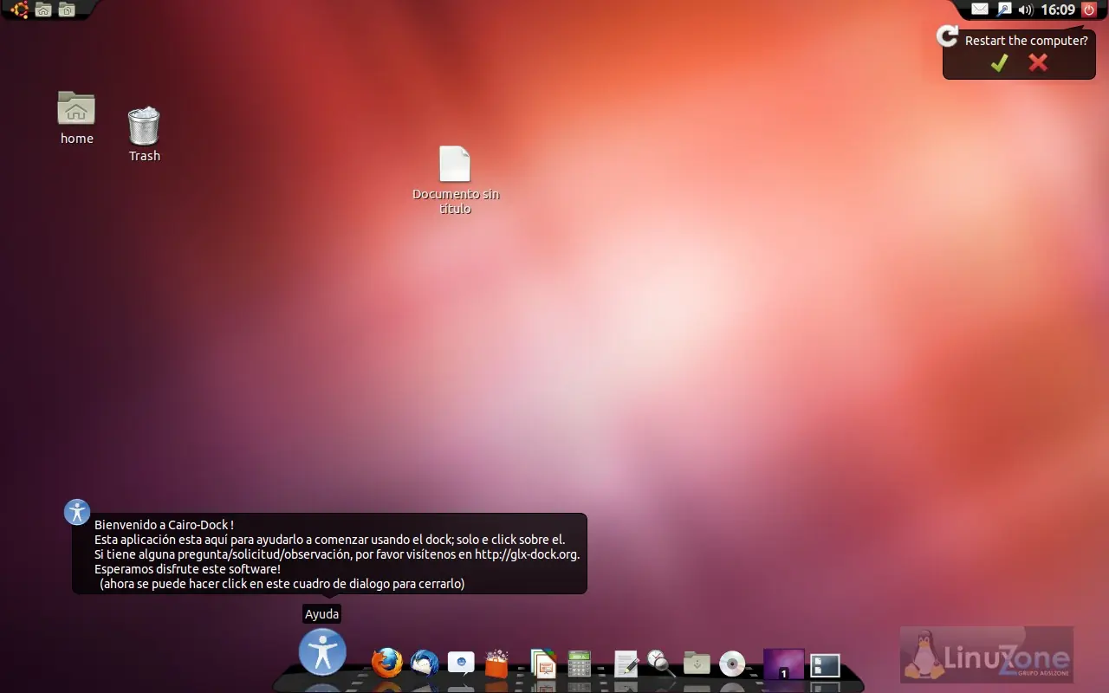The height and width of the screenshot is (693, 1109).
Task: Open the network connection indicator
Action: (1003, 10)
